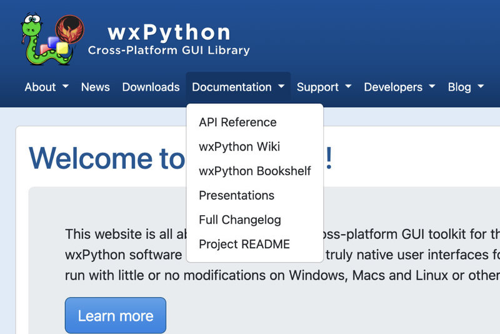Image resolution: width=500 pixels, height=334 pixels.
Task: Open the Blog dropdown menu
Action: (466, 87)
